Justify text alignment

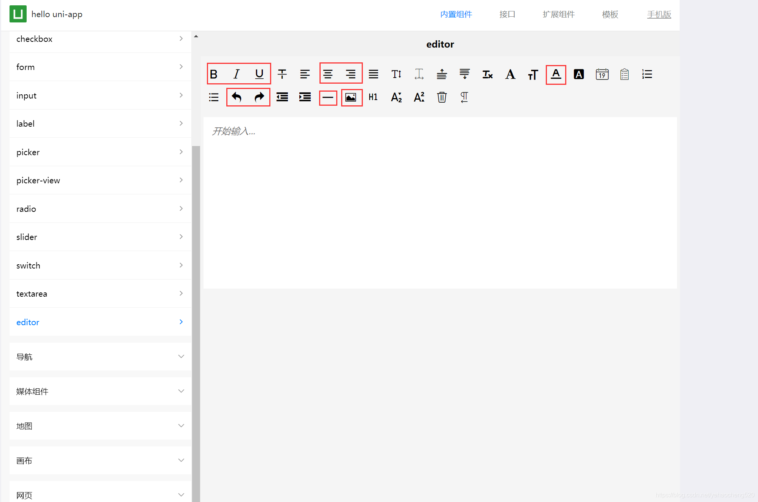pos(373,74)
